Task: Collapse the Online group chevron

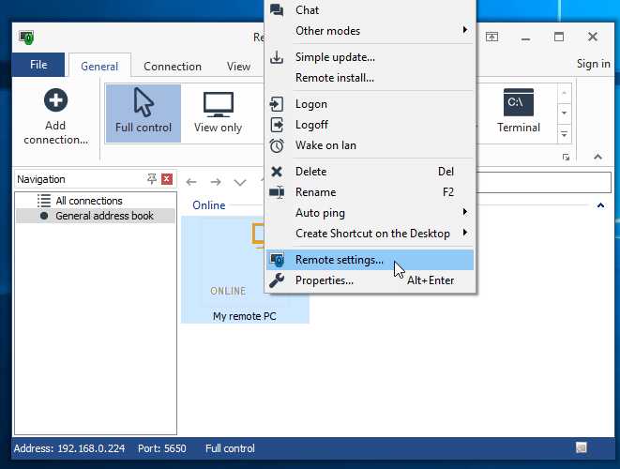Action: pos(600,204)
